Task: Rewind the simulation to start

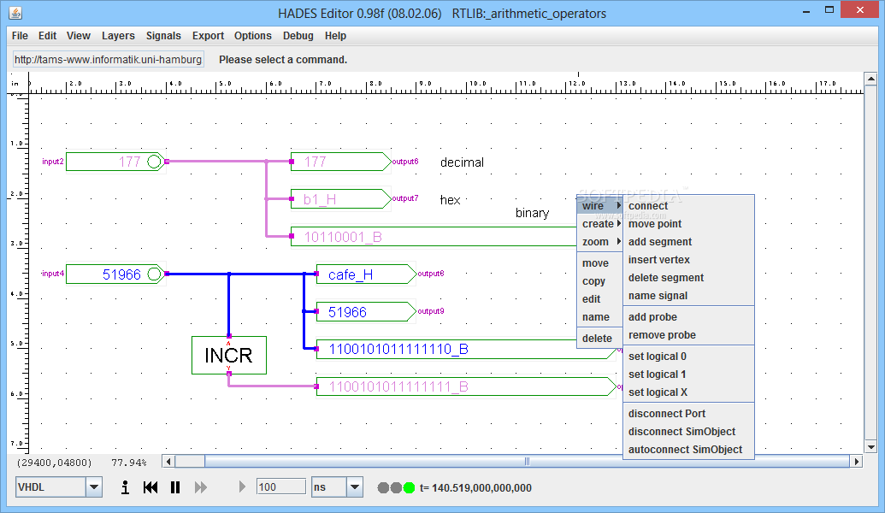Action: pyautogui.click(x=150, y=487)
